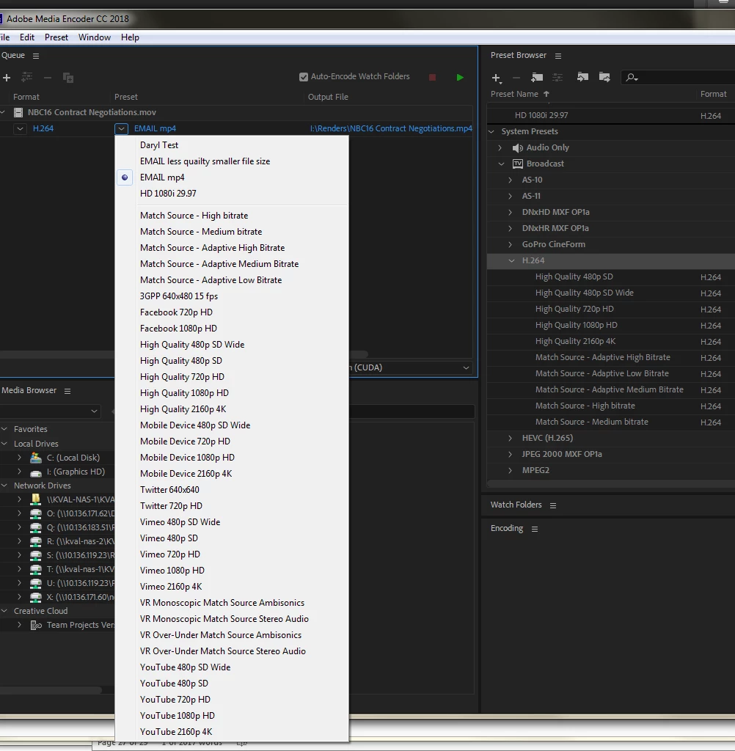Collapse Local Drives in Media Browser
The width and height of the screenshot is (735, 751).
click(4, 444)
